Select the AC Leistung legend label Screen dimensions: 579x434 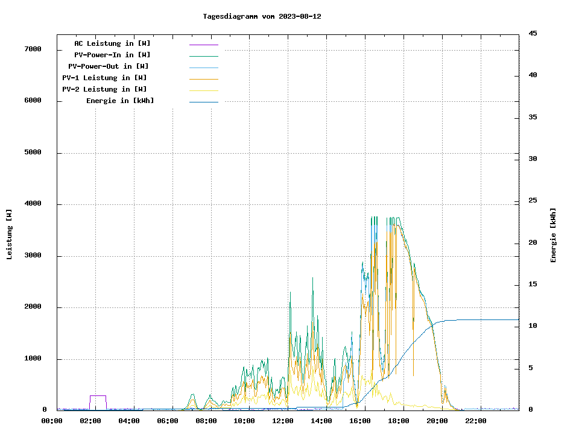[112, 43]
